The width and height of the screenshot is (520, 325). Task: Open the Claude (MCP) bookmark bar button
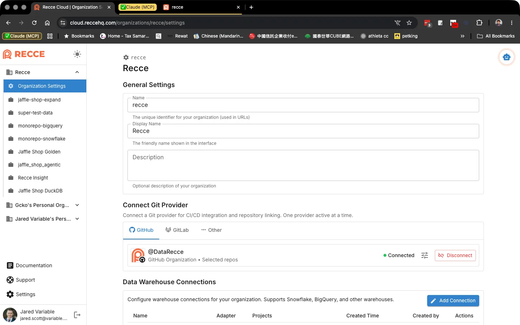click(x=22, y=36)
